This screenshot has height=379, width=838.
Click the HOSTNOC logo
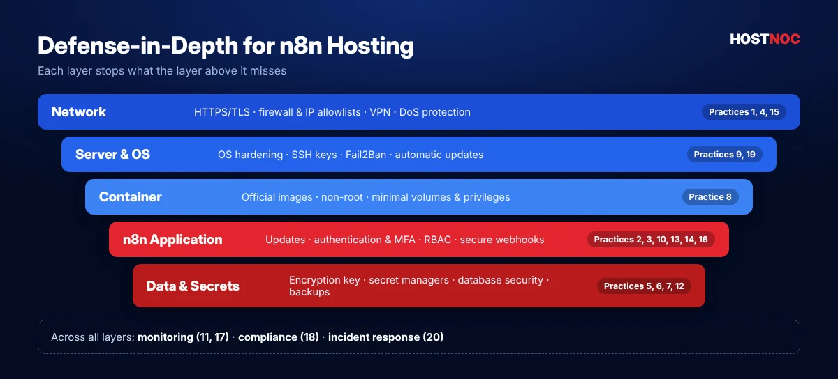click(x=765, y=39)
